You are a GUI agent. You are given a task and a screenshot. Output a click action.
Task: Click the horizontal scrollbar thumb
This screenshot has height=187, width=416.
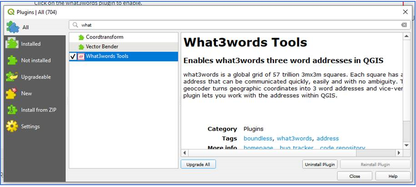[x=272, y=153]
